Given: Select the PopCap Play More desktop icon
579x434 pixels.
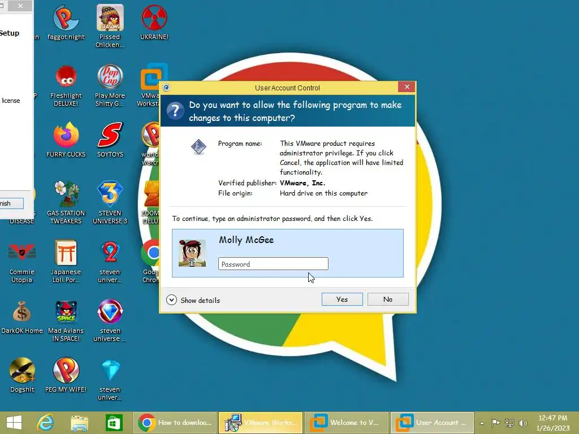Looking at the screenshot, I should click(x=110, y=86).
